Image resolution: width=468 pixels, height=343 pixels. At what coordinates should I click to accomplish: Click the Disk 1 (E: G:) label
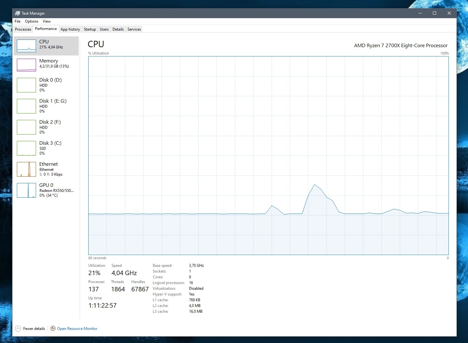pyautogui.click(x=53, y=101)
